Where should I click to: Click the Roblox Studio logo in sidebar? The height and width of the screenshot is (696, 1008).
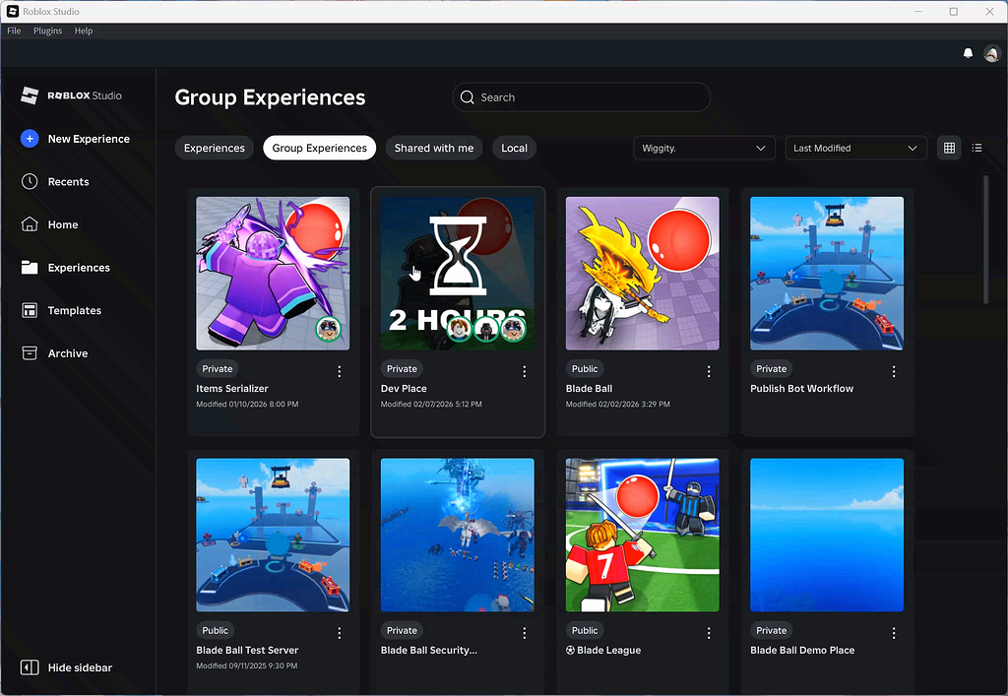[x=71, y=95]
